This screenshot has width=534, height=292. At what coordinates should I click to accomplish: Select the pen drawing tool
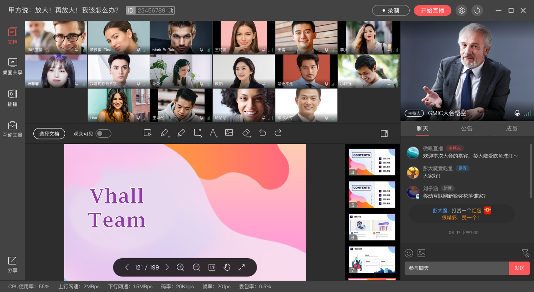pyautogui.click(x=165, y=133)
